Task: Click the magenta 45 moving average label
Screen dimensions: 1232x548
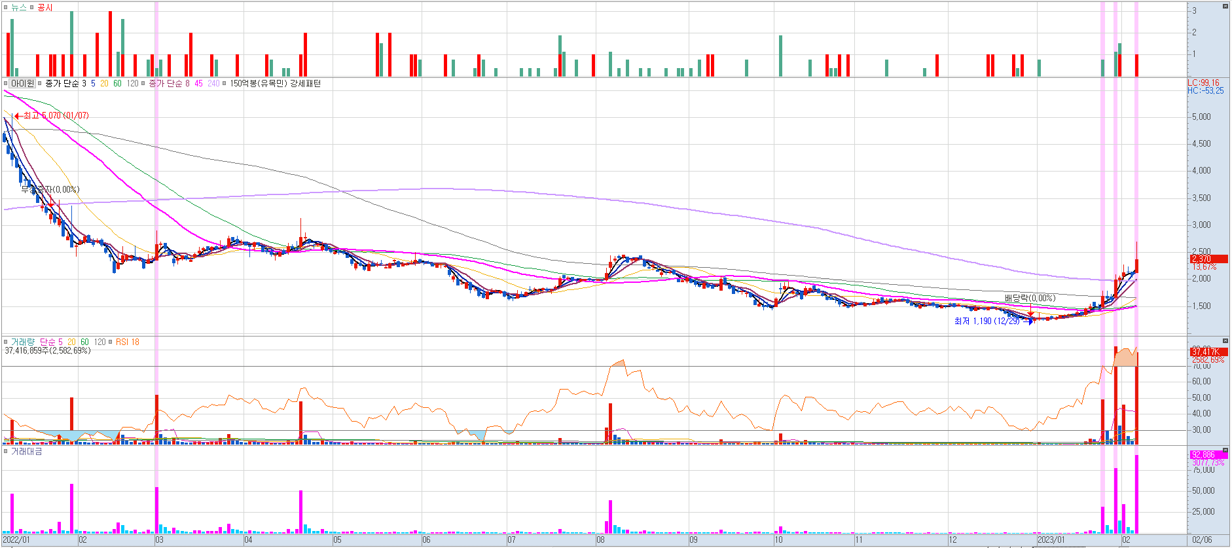Action: click(x=198, y=83)
